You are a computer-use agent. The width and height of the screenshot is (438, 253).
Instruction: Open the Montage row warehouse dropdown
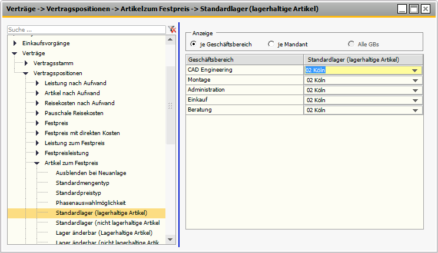tap(415, 80)
